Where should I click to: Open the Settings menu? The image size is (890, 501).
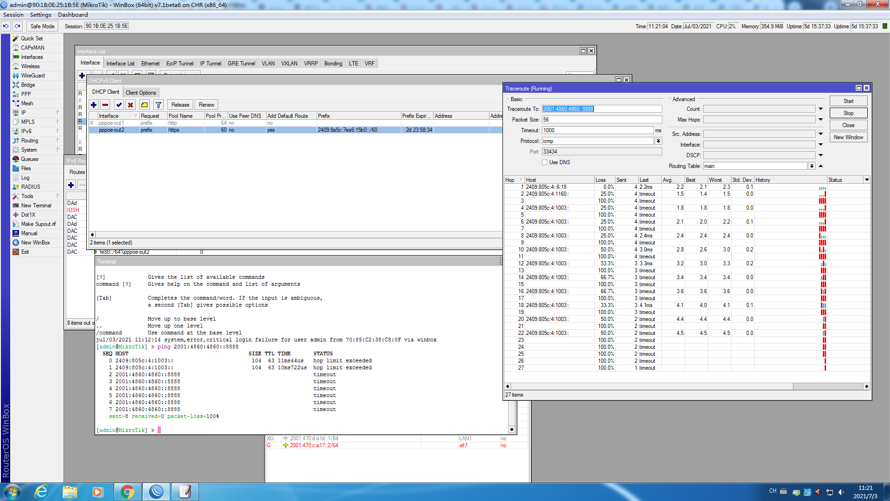(40, 15)
